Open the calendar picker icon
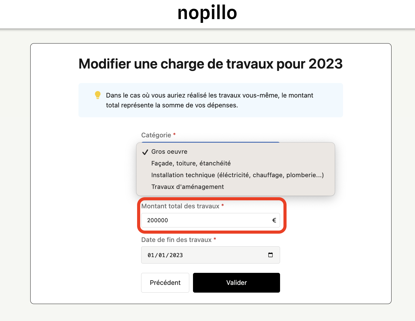Screen dimensions: 415x321 (x=270, y=255)
